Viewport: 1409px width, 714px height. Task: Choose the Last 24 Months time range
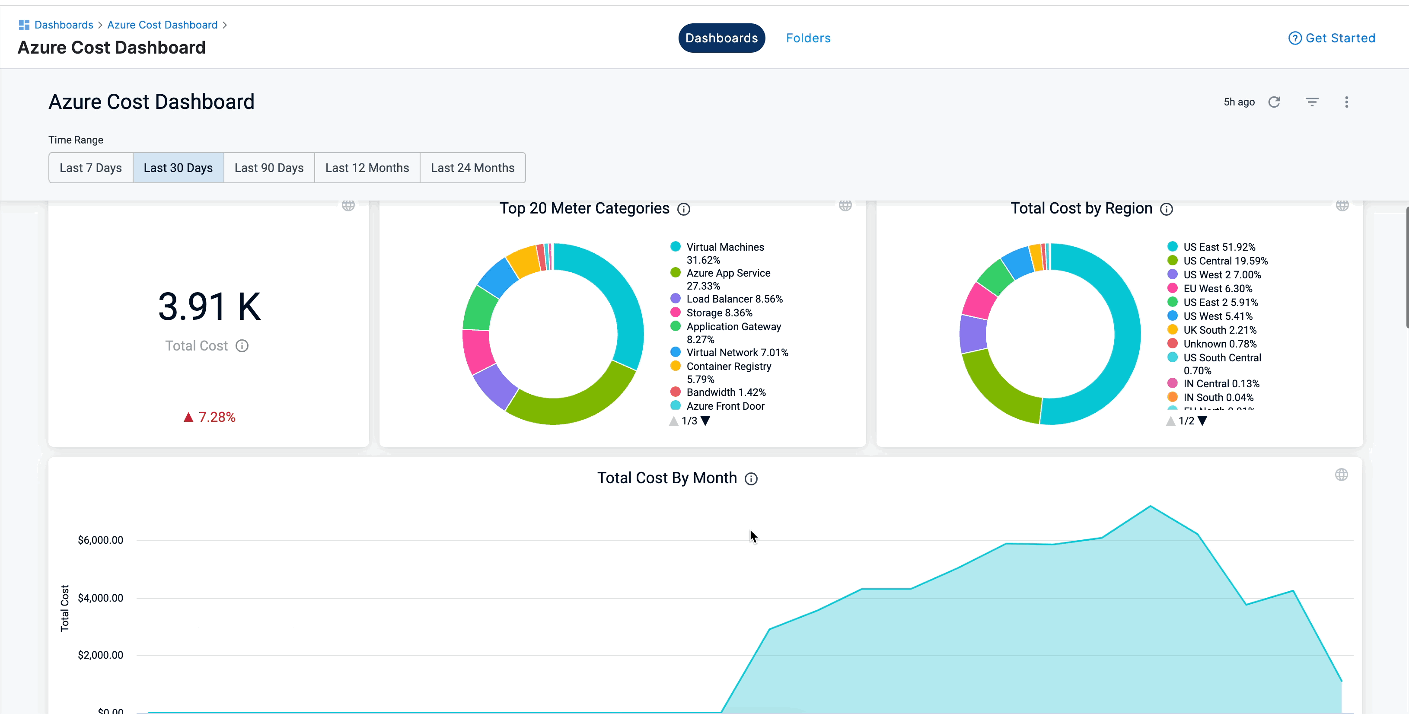coord(472,168)
